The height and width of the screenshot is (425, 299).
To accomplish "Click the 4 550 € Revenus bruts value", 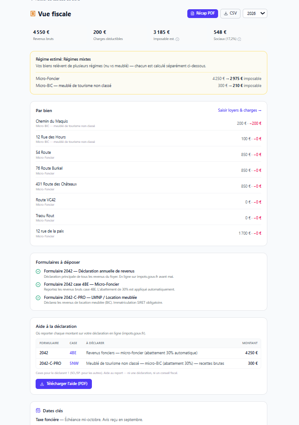I will [x=41, y=32].
